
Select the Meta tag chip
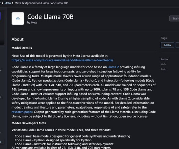(168, 45)
